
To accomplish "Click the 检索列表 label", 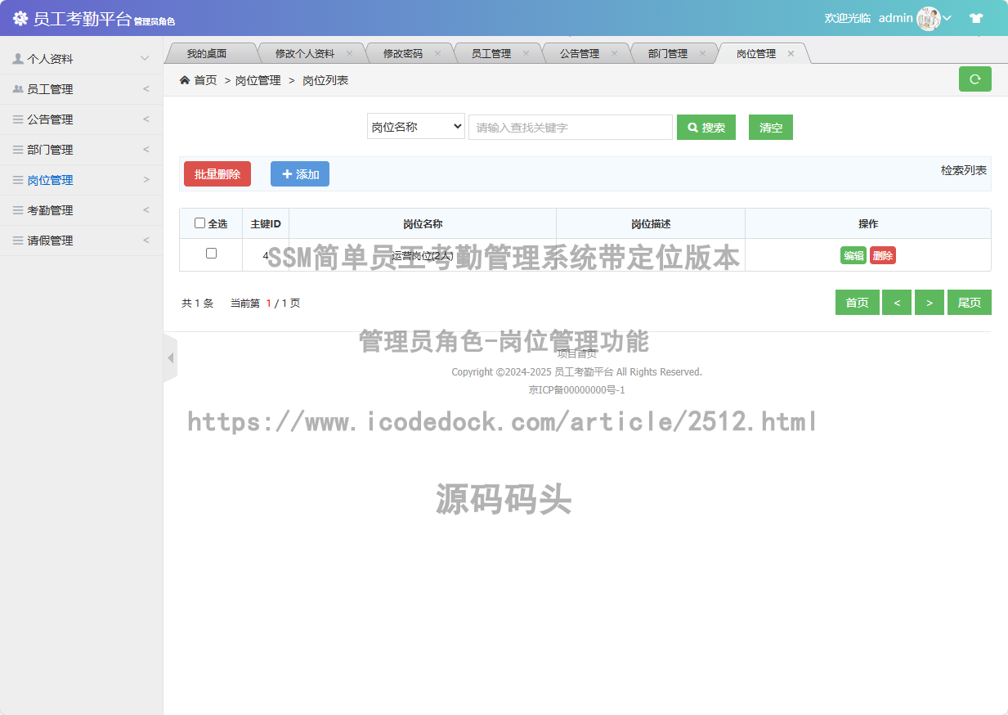I will (x=964, y=170).
